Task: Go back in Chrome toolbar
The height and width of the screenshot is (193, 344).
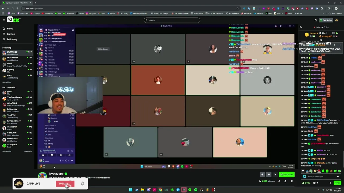Action: coord(3,8)
